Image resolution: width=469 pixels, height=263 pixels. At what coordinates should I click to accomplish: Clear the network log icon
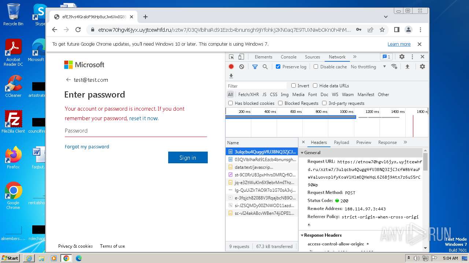[x=241, y=67]
